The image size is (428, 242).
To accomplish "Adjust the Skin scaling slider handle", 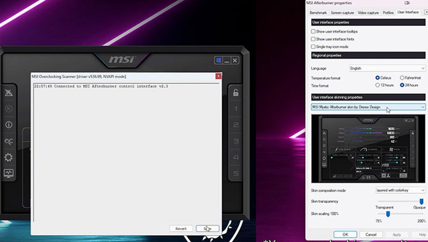I will pos(388,214).
